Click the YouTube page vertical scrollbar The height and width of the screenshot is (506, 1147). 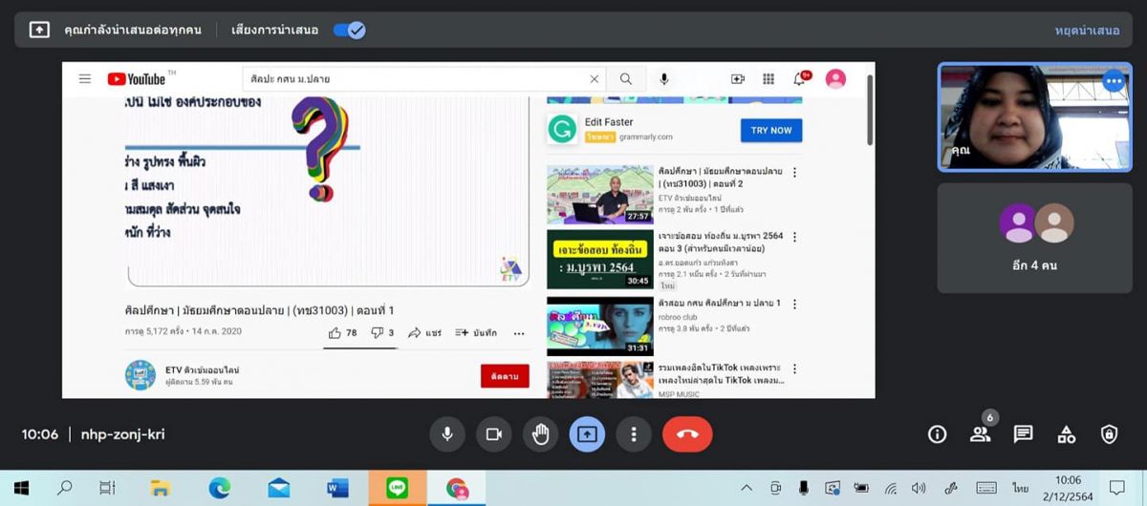click(869, 110)
